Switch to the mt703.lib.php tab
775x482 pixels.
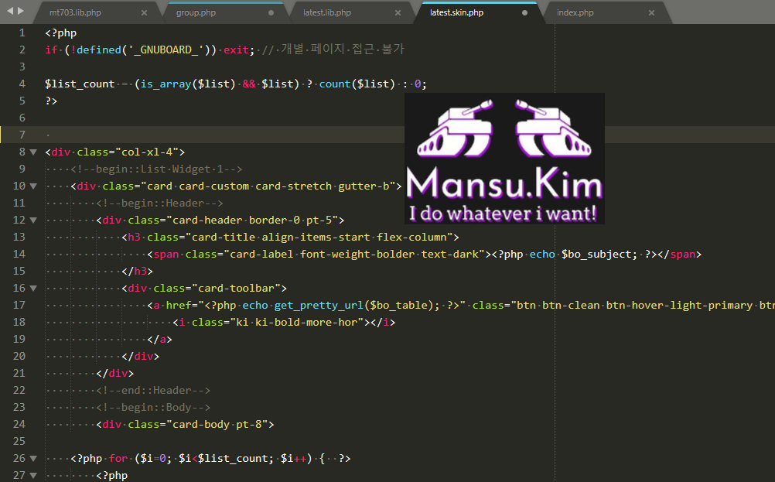click(x=75, y=13)
